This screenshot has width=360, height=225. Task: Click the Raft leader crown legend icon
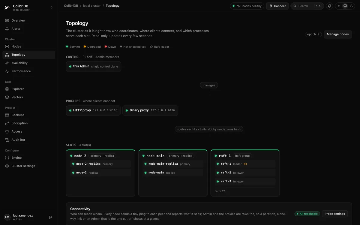(151, 47)
